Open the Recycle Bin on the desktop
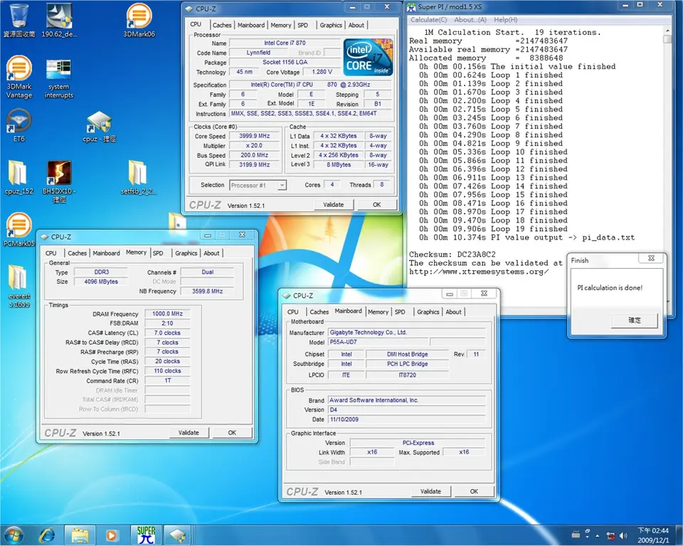Viewport: 683px width, 546px height. 19,17
